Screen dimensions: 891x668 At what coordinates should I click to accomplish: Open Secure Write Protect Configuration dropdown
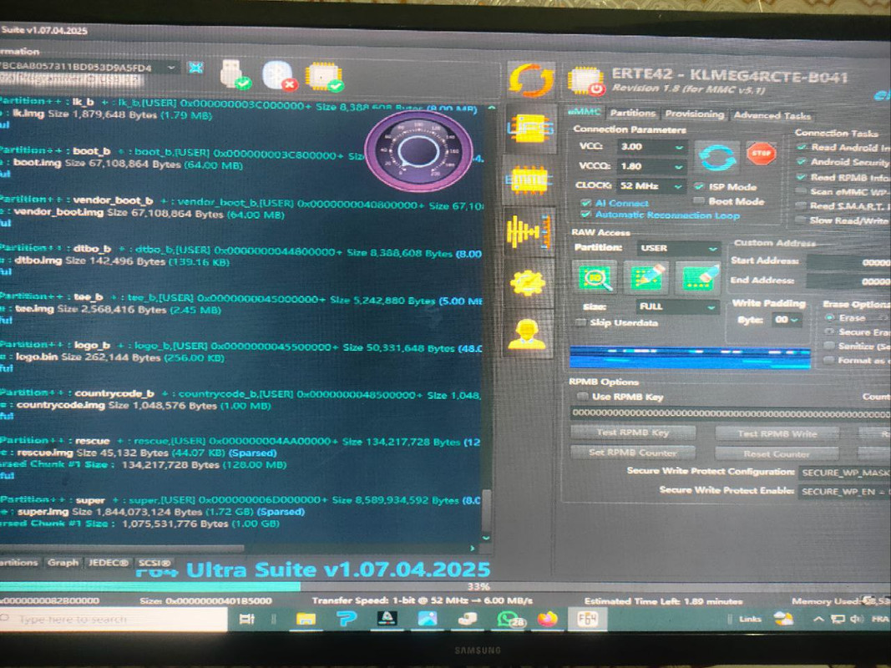pos(845,473)
